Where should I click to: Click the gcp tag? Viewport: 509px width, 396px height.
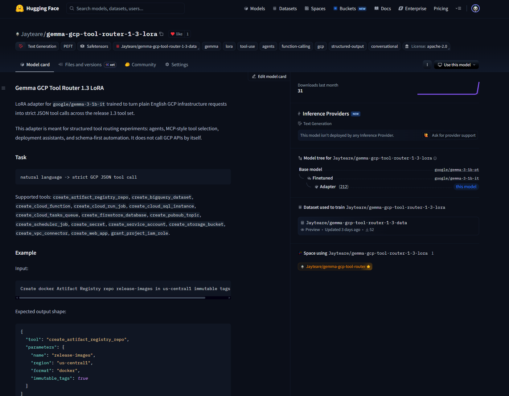click(321, 46)
